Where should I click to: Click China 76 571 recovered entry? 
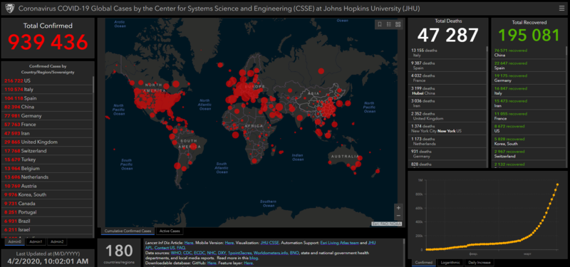(529, 53)
